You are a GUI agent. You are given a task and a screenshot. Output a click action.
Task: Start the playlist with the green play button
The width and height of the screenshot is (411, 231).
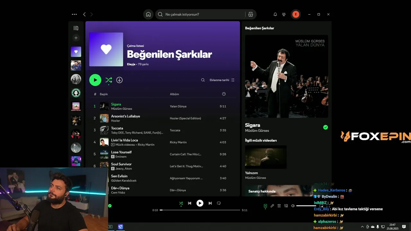(x=95, y=80)
